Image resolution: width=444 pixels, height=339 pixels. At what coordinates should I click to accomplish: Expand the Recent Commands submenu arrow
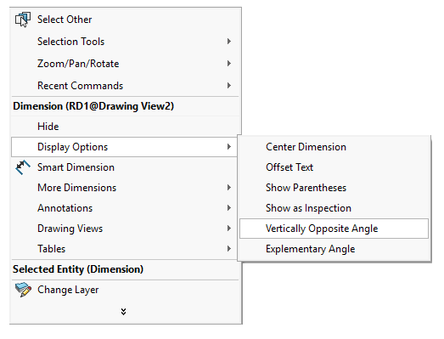click(229, 86)
